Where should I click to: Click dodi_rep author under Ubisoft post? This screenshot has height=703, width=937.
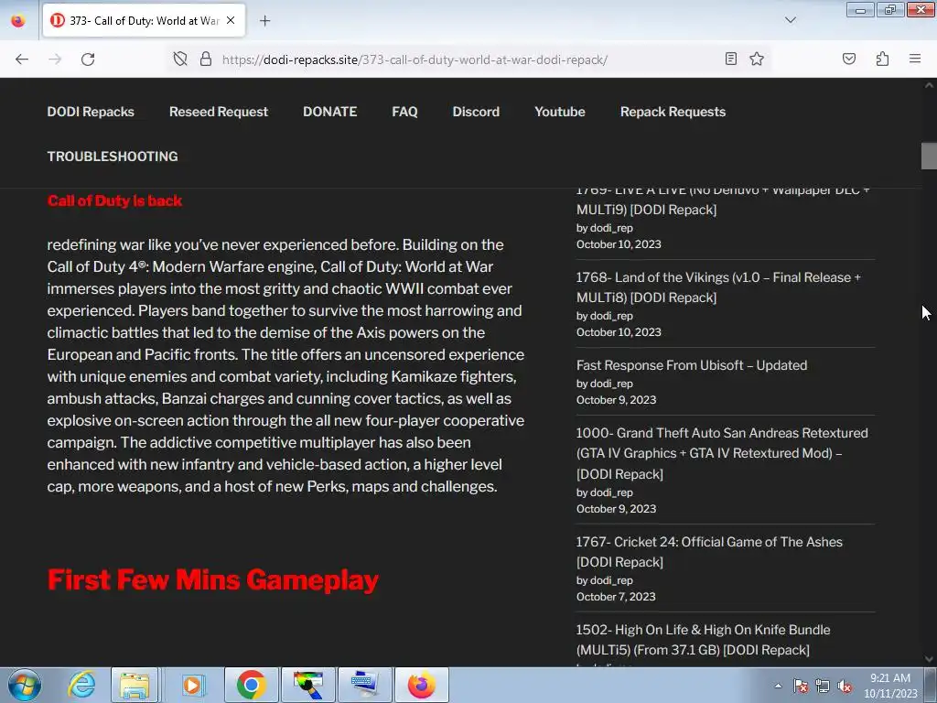pos(611,384)
